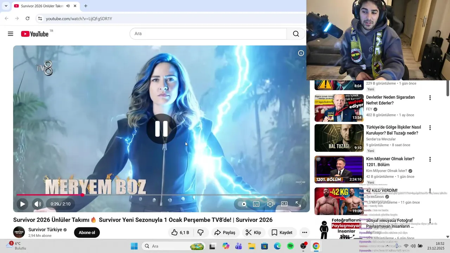
Task: Toggle the autoplay switch in player
Action: coord(242,204)
